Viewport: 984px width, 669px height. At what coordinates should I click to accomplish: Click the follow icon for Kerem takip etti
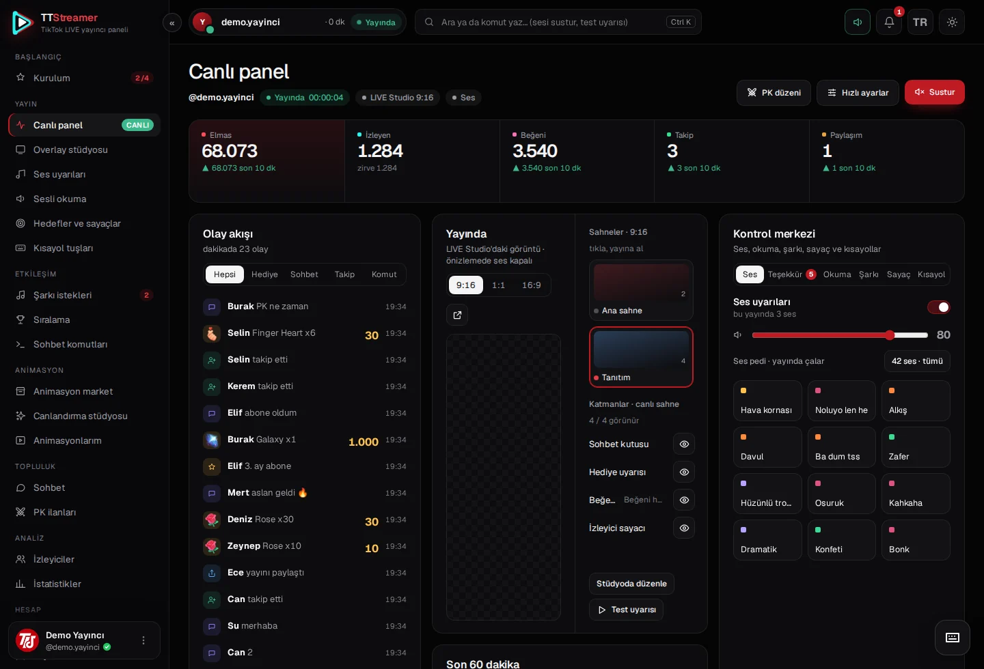(x=212, y=386)
